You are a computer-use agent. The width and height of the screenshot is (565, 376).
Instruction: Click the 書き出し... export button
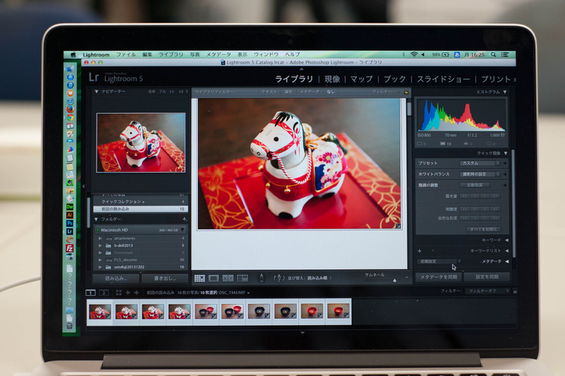pyautogui.click(x=165, y=279)
